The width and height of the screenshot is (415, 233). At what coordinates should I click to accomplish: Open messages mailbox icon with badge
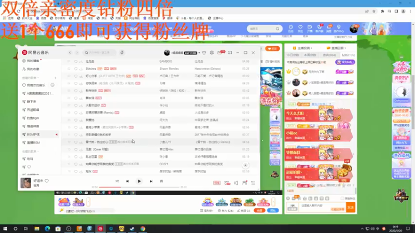[x=220, y=53]
